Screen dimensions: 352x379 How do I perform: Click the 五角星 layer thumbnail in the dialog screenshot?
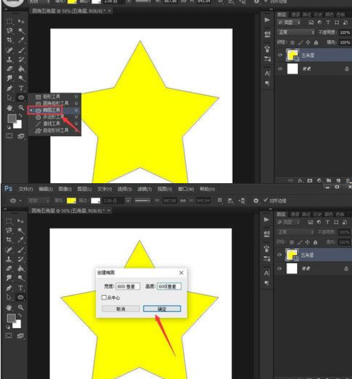(x=292, y=255)
